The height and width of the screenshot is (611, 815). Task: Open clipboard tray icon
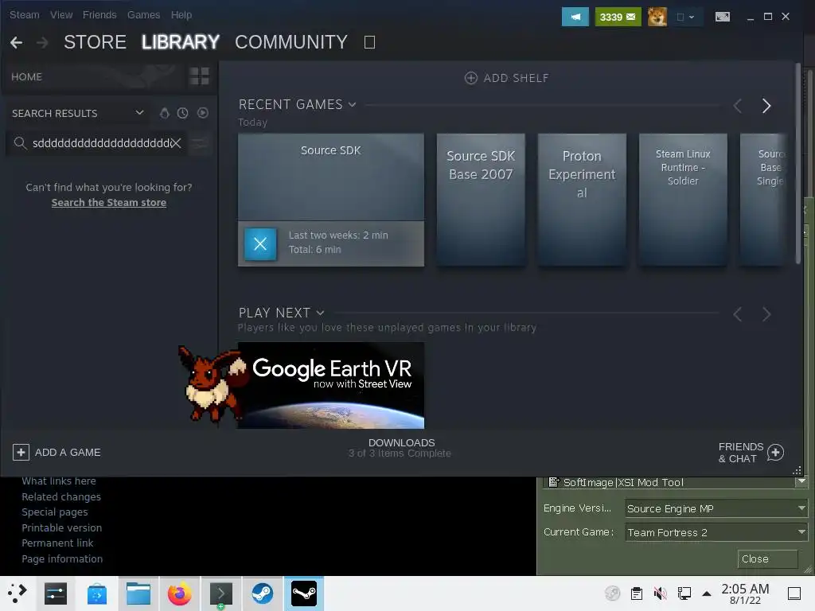pyautogui.click(x=636, y=593)
